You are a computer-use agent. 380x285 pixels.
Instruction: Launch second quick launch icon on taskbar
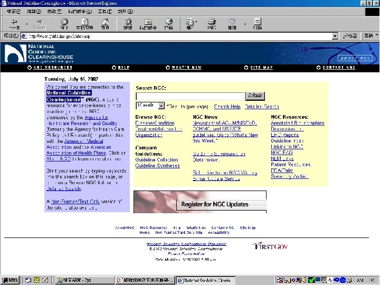coord(36,280)
